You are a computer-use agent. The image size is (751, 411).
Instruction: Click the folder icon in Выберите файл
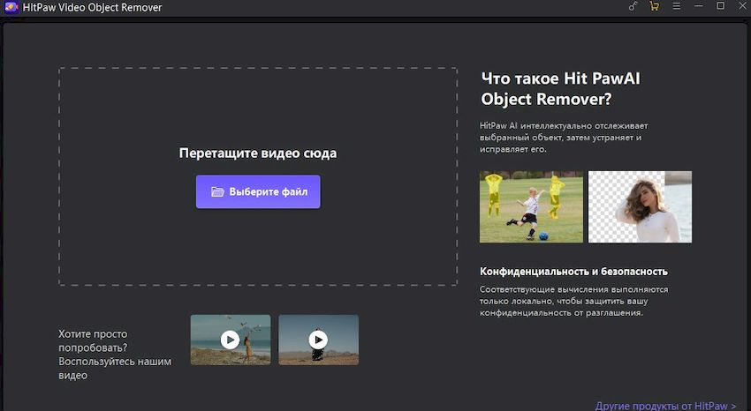pos(217,191)
